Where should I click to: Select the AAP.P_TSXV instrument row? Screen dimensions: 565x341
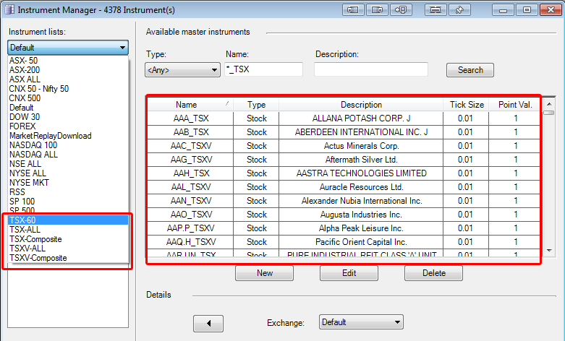click(x=344, y=228)
